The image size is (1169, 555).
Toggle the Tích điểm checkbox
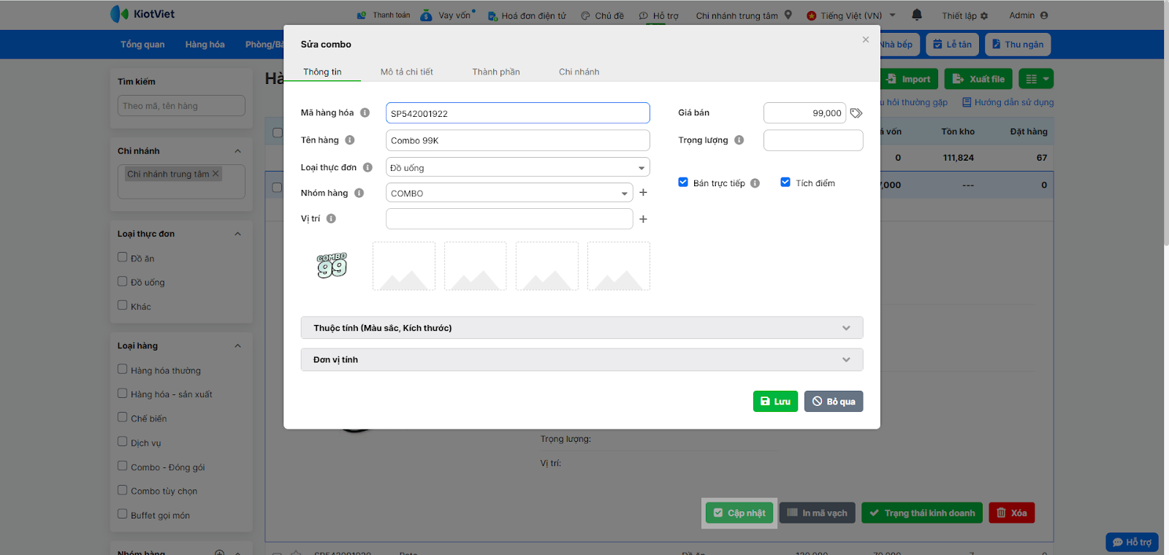(x=785, y=183)
